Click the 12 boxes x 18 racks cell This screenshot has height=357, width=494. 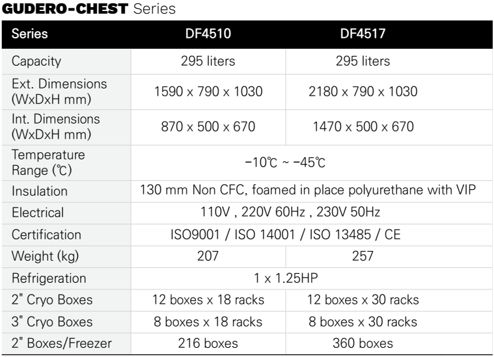coord(208,300)
